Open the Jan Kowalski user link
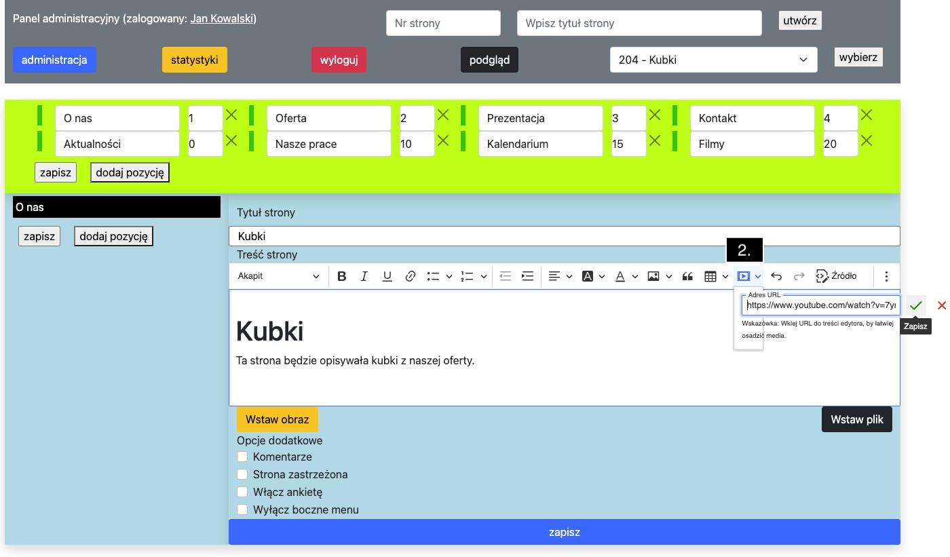Viewport: 950px width, 557px height. (x=221, y=18)
